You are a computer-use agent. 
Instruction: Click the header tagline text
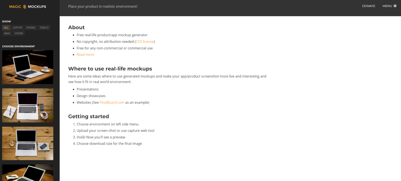pos(103,6)
